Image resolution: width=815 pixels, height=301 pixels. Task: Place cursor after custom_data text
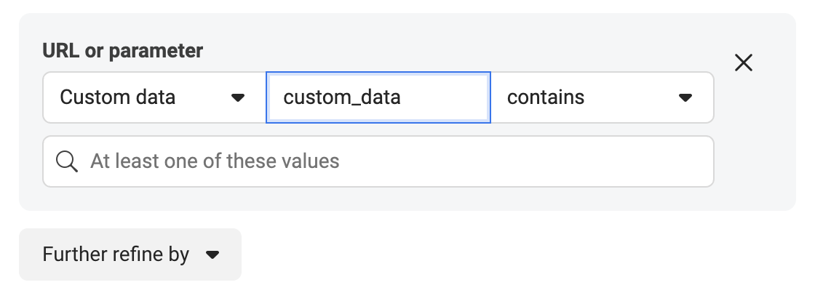pos(401,97)
